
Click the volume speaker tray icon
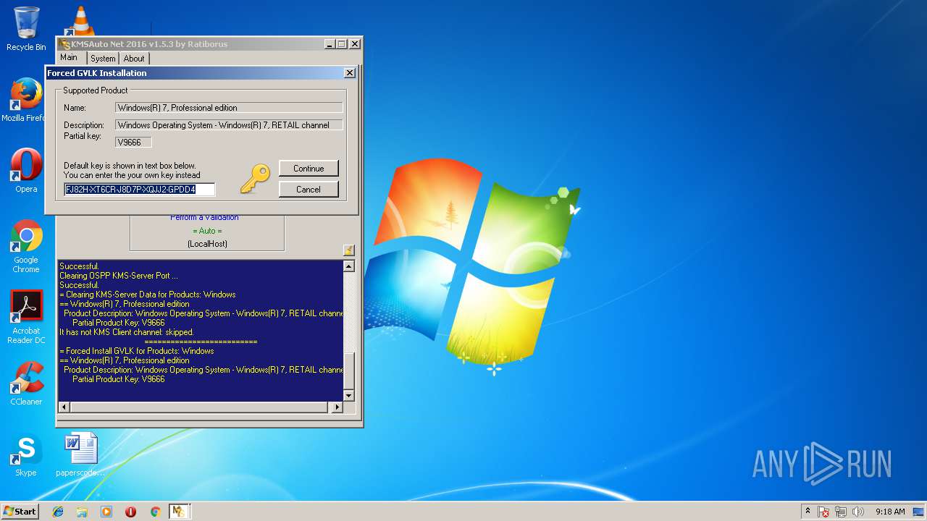click(x=858, y=512)
